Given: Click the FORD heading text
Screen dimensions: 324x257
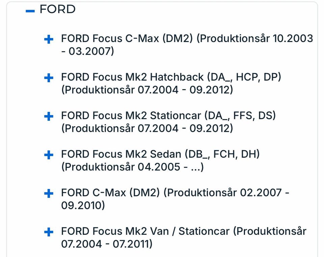Looking at the screenshot, I should [x=57, y=9].
